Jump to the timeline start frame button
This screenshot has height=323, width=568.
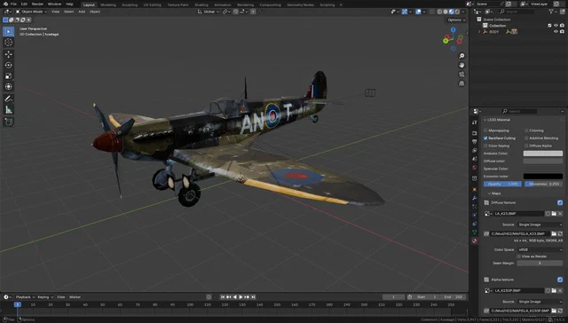[223, 297]
